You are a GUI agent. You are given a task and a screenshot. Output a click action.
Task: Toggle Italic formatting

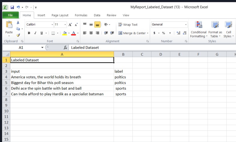(35, 33)
